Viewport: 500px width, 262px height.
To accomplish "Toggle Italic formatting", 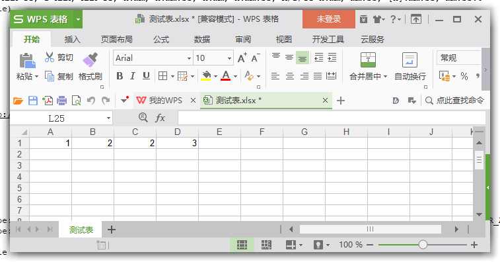I will (x=132, y=76).
